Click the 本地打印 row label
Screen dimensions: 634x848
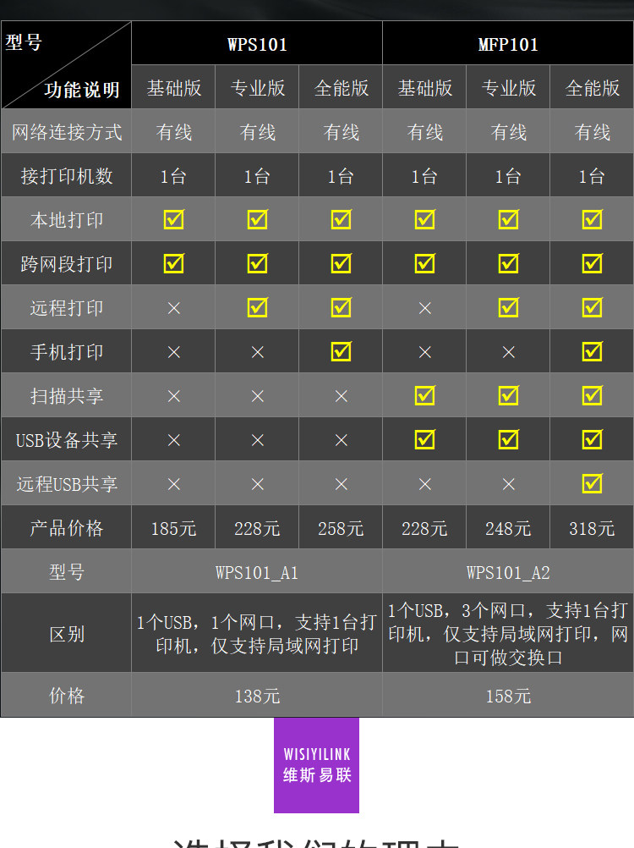tap(67, 220)
